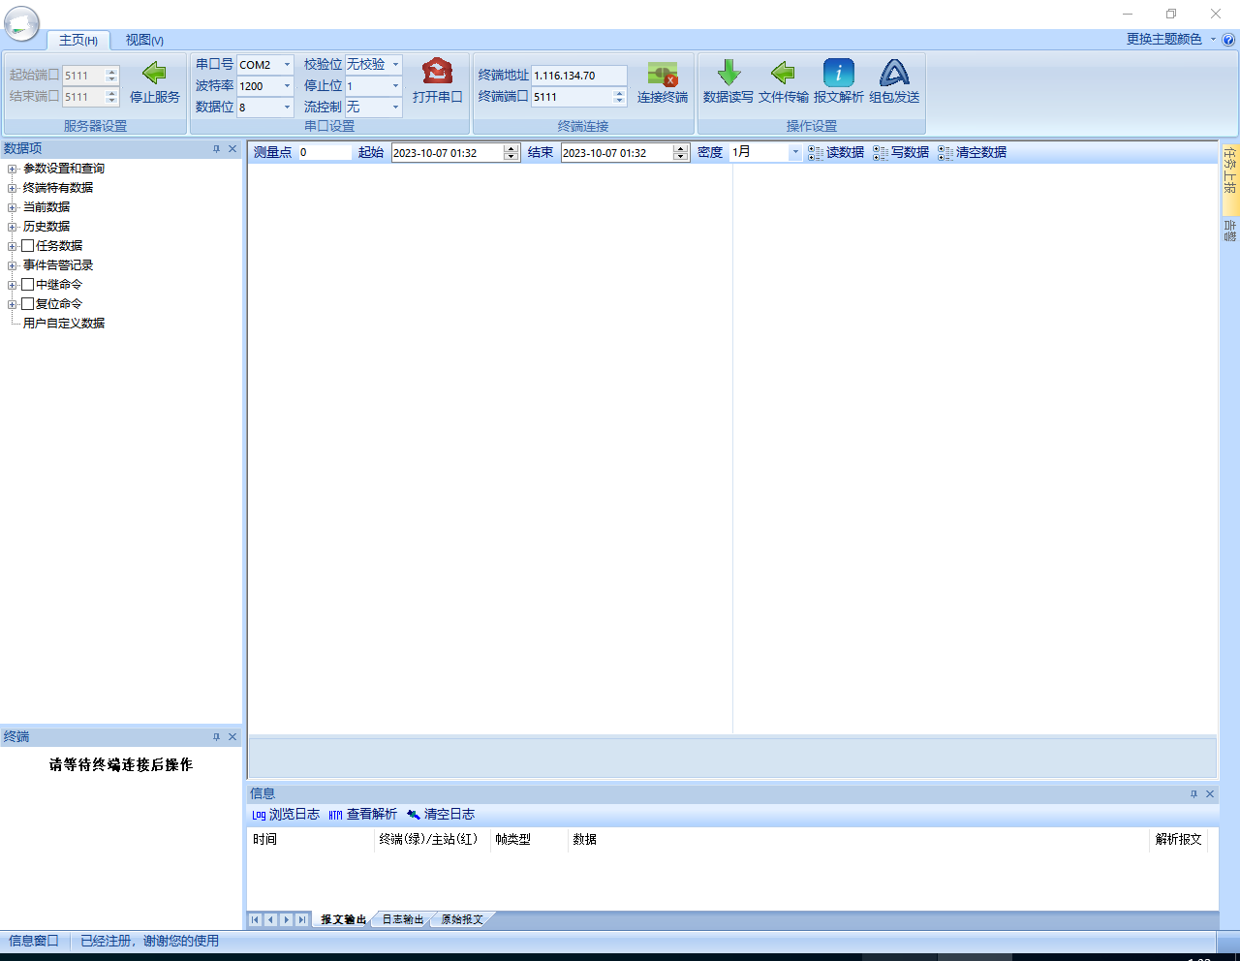The image size is (1240, 961).
Task: Close the 信息 panel
Action: click(1210, 794)
